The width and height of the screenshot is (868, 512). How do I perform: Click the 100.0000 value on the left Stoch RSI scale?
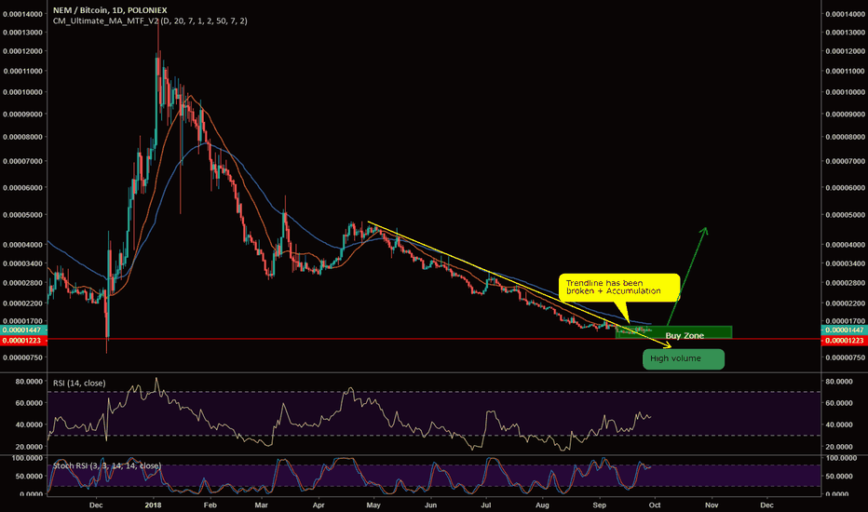pyautogui.click(x=27, y=458)
